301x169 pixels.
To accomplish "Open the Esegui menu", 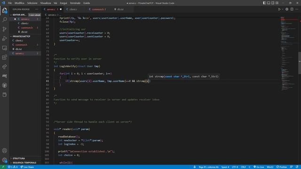I will (x=63, y=3).
